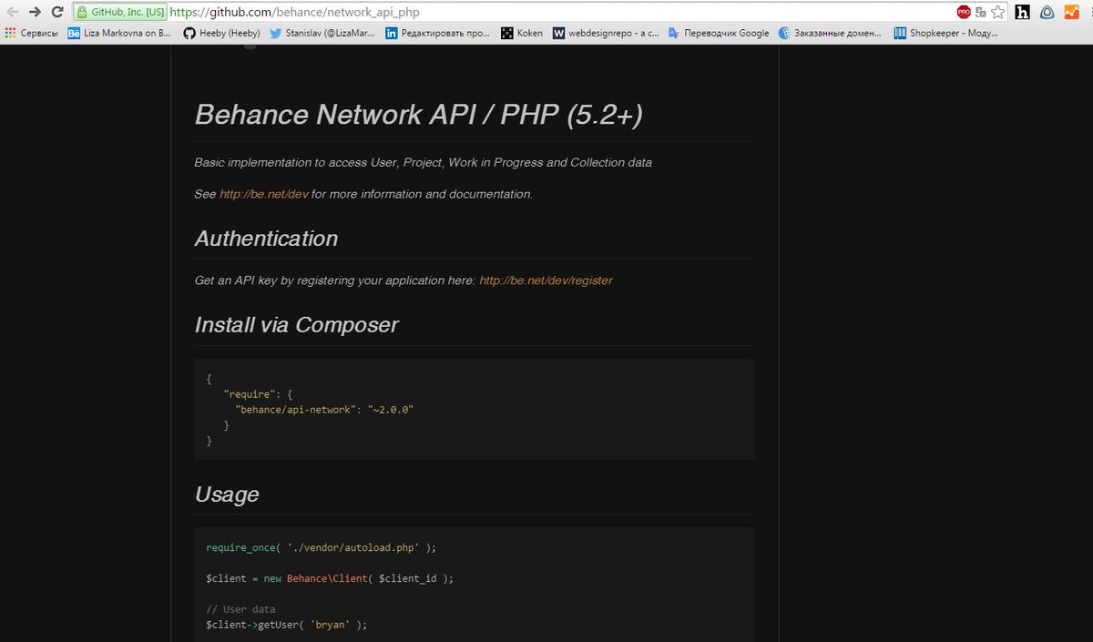Go back with the browser back arrow
Screen dimensions: 1093x642
point(11,12)
